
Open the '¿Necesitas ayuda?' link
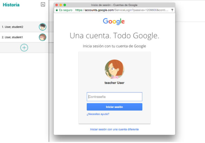(98, 114)
